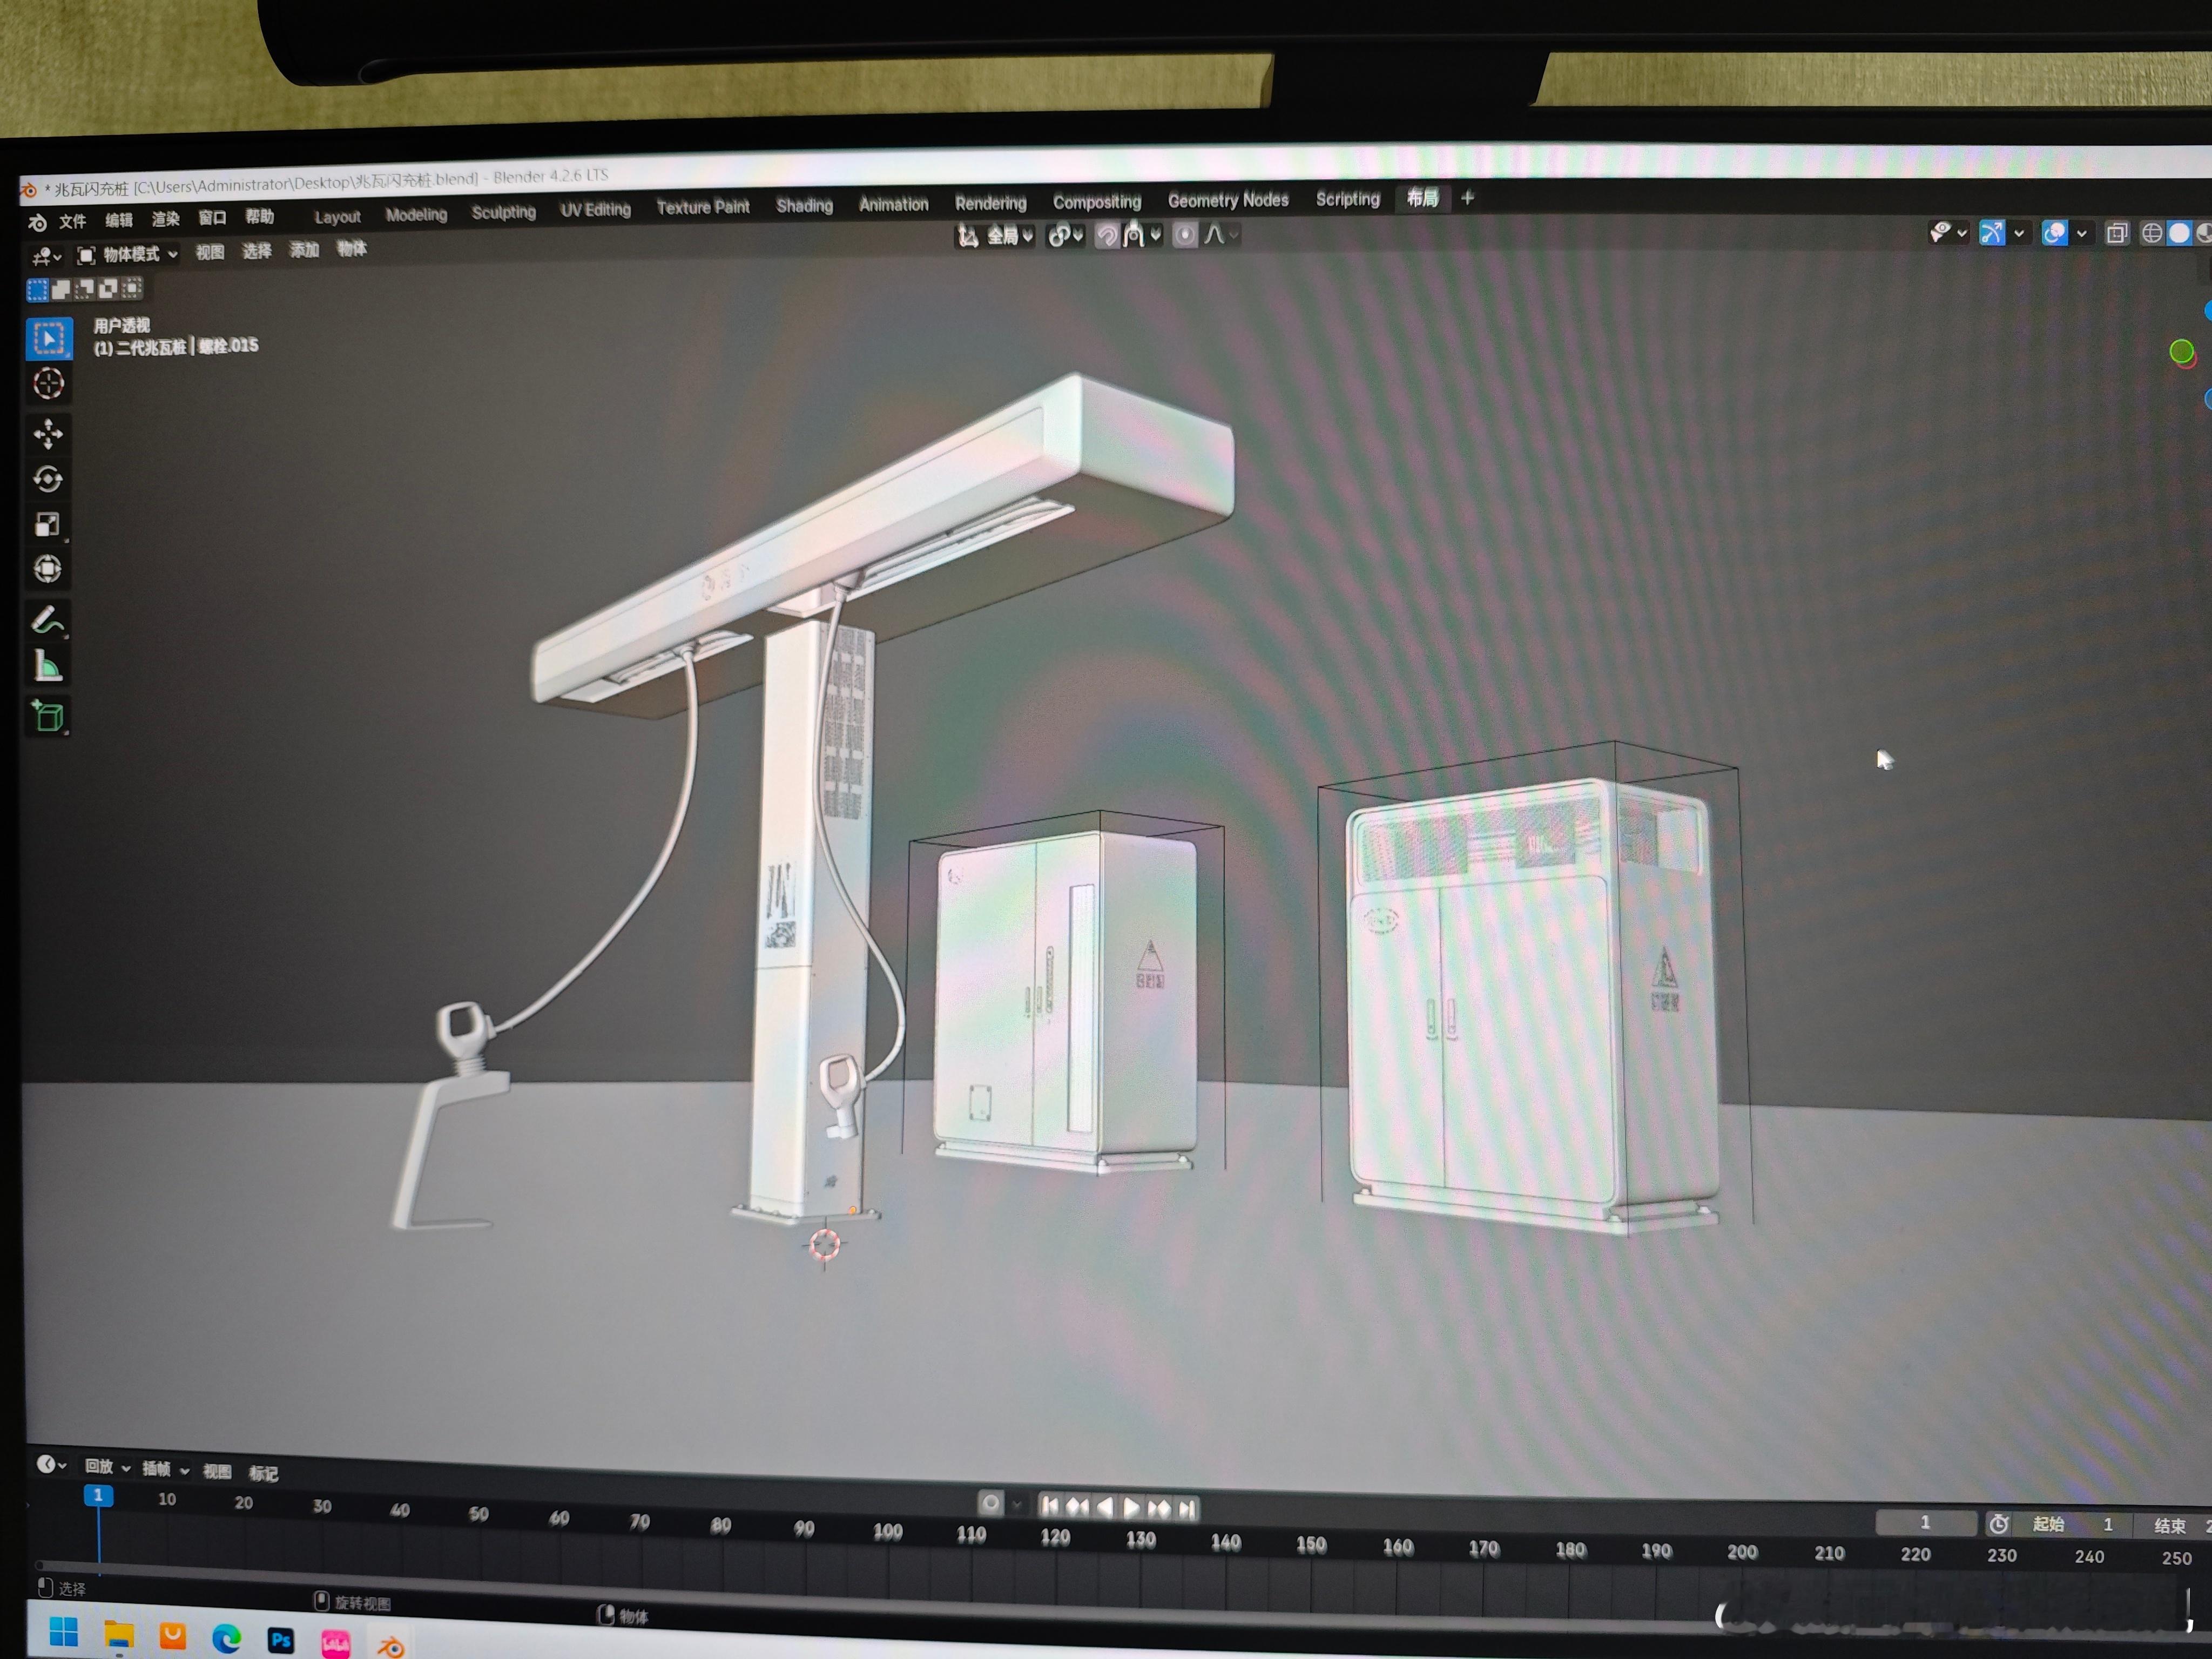Activate the 3D Cursor tool
This screenshot has height=1659, width=2212.
pos(48,384)
